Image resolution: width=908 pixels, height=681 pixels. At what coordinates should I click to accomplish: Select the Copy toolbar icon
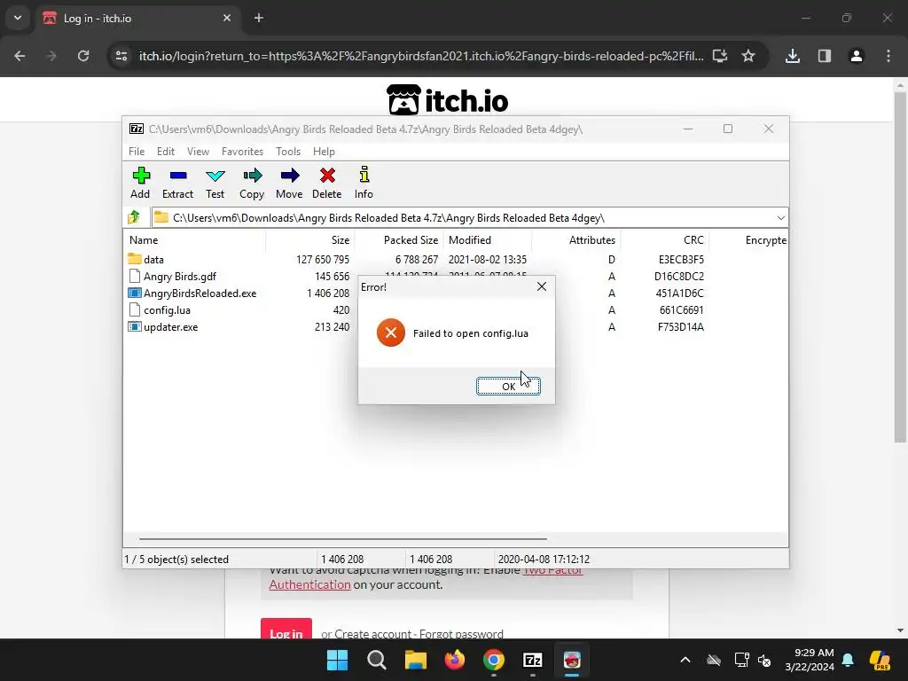252,183
